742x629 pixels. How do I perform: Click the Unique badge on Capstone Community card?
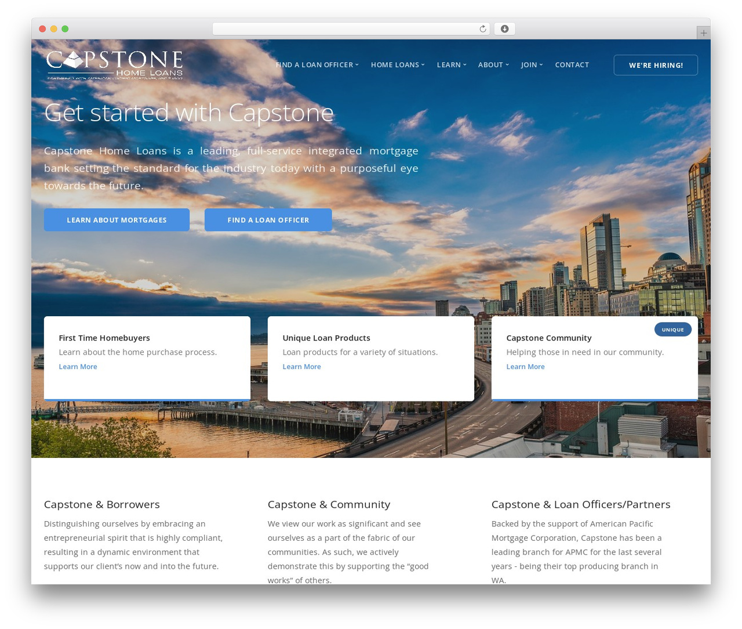[673, 330]
